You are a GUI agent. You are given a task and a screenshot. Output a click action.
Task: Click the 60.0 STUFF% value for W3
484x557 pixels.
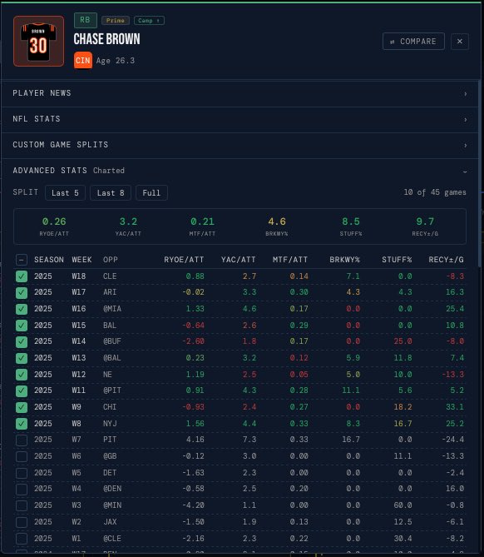(403, 505)
